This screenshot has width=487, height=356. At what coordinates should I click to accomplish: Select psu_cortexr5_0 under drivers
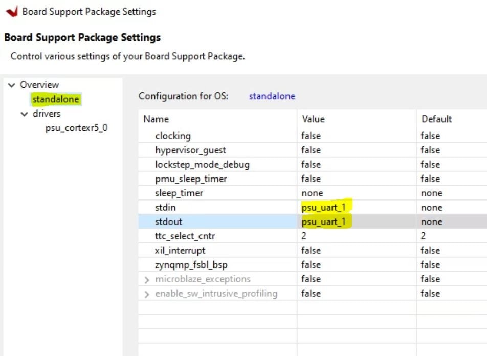76,128
